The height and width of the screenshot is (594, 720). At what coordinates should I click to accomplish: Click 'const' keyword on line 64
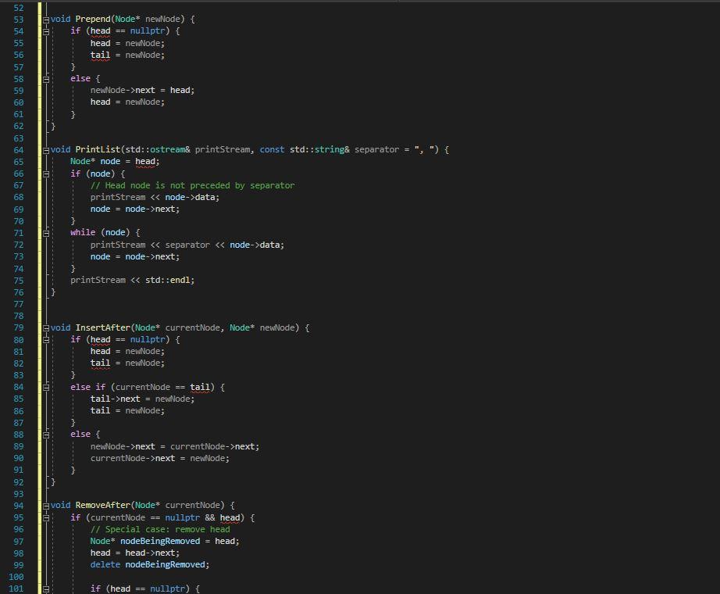[x=272, y=149]
